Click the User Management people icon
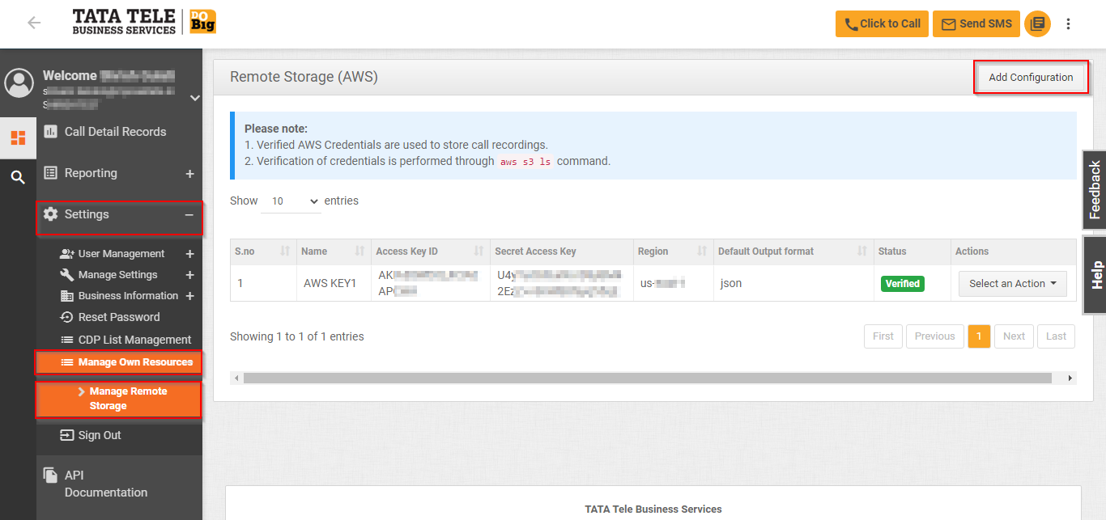 [67, 254]
